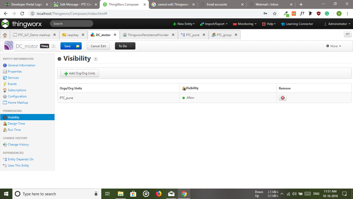
Task: Open the Grammarly extension icon
Action: coord(327,13)
